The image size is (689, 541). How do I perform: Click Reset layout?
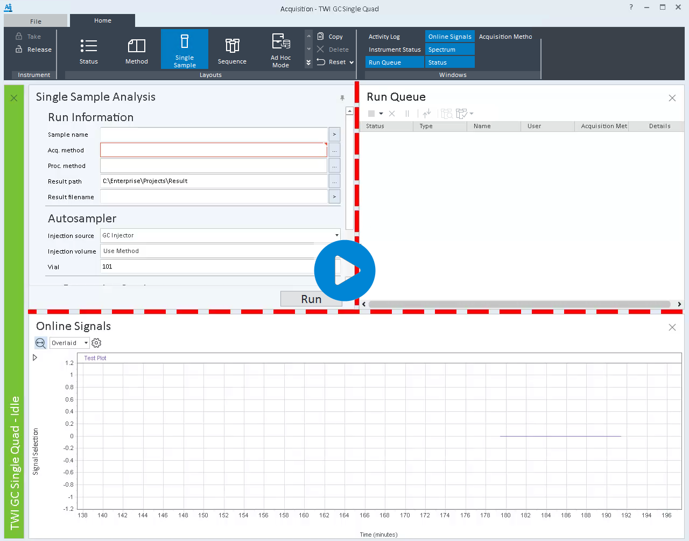[332, 62]
